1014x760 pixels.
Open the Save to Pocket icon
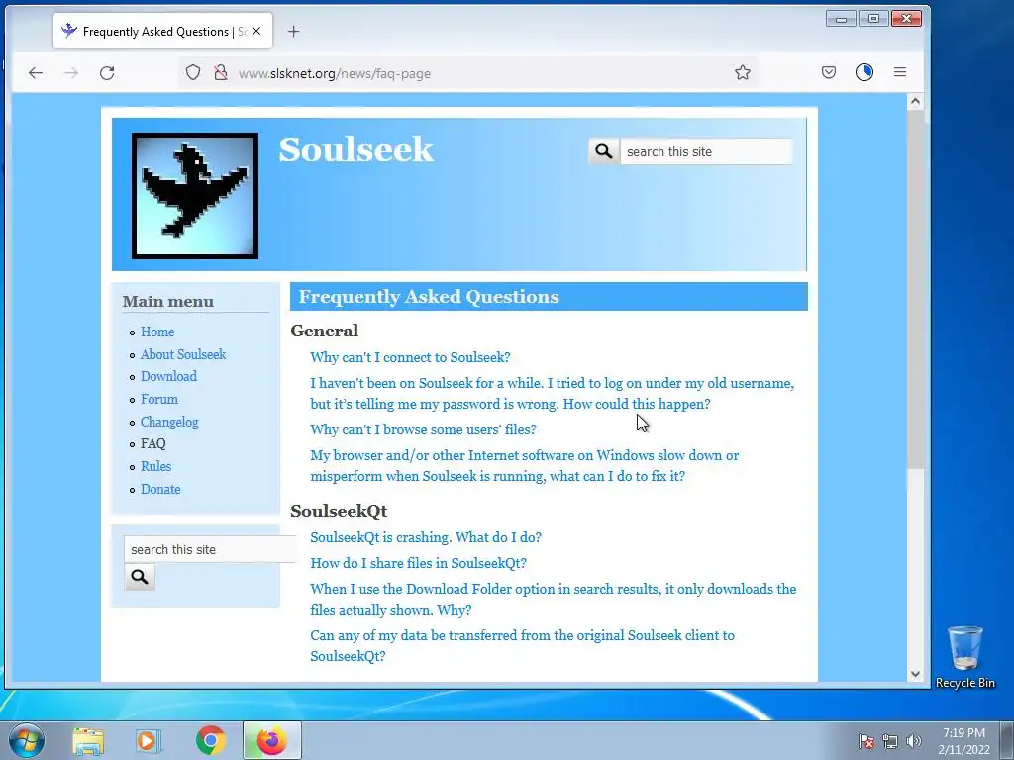coord(829,72)
